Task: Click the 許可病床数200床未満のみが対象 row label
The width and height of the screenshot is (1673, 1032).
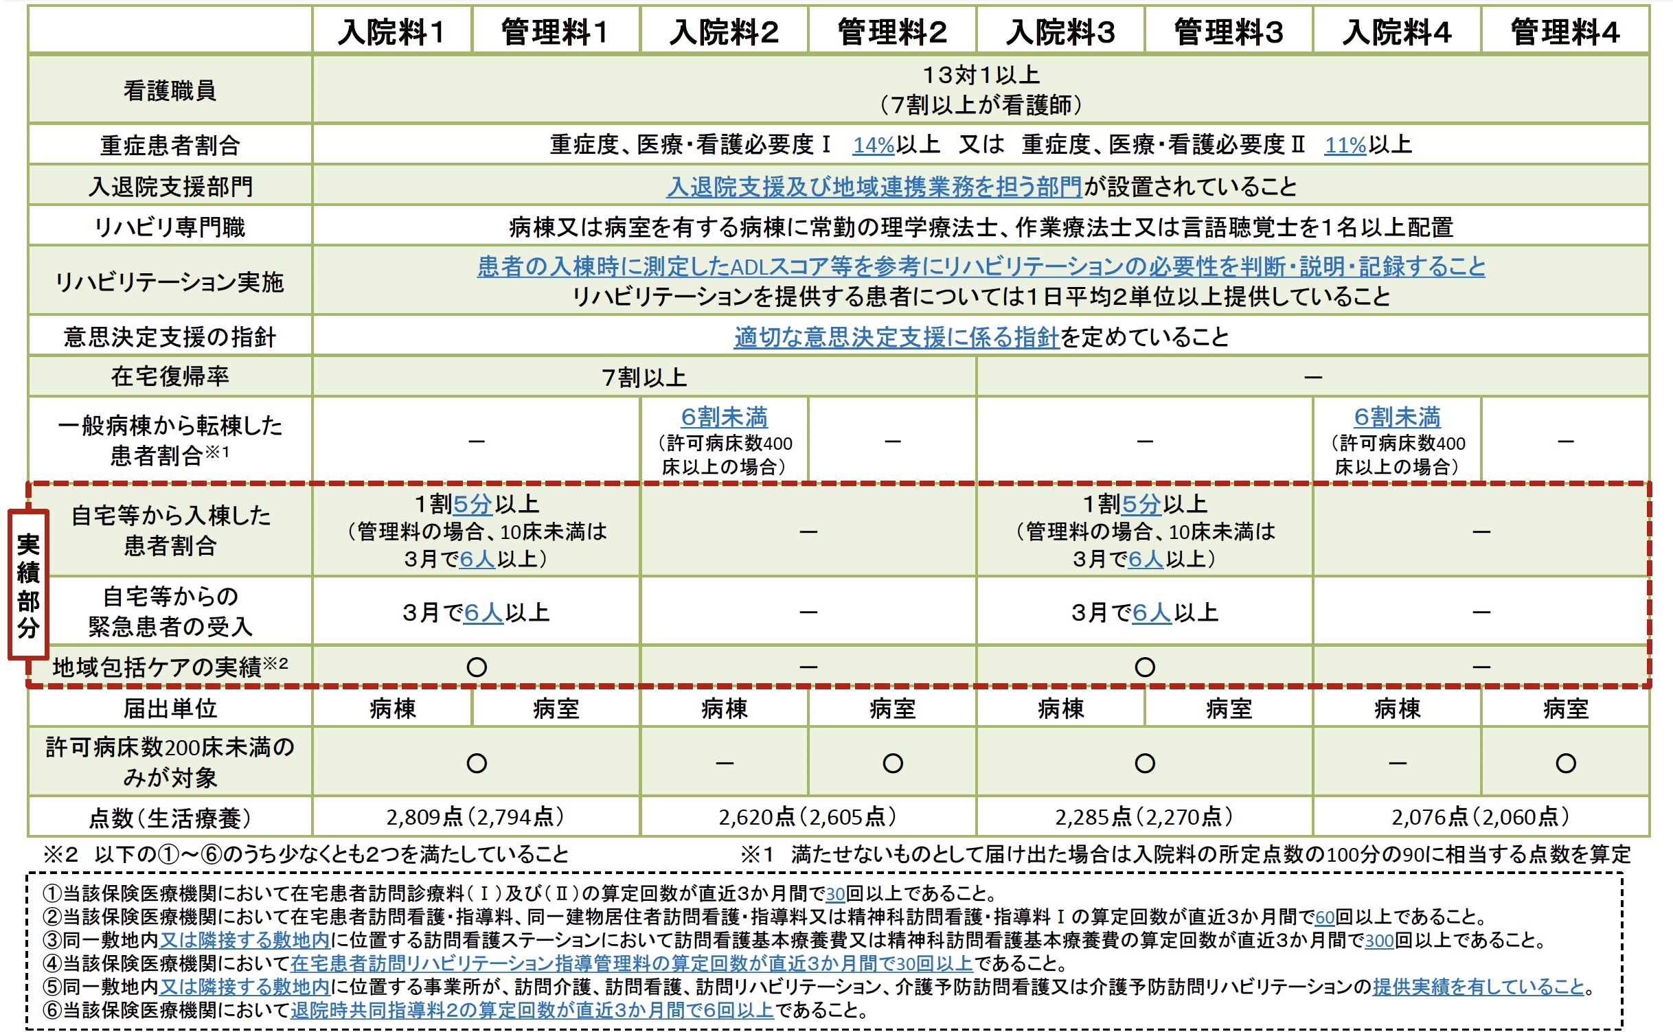Action: [170, 762]
